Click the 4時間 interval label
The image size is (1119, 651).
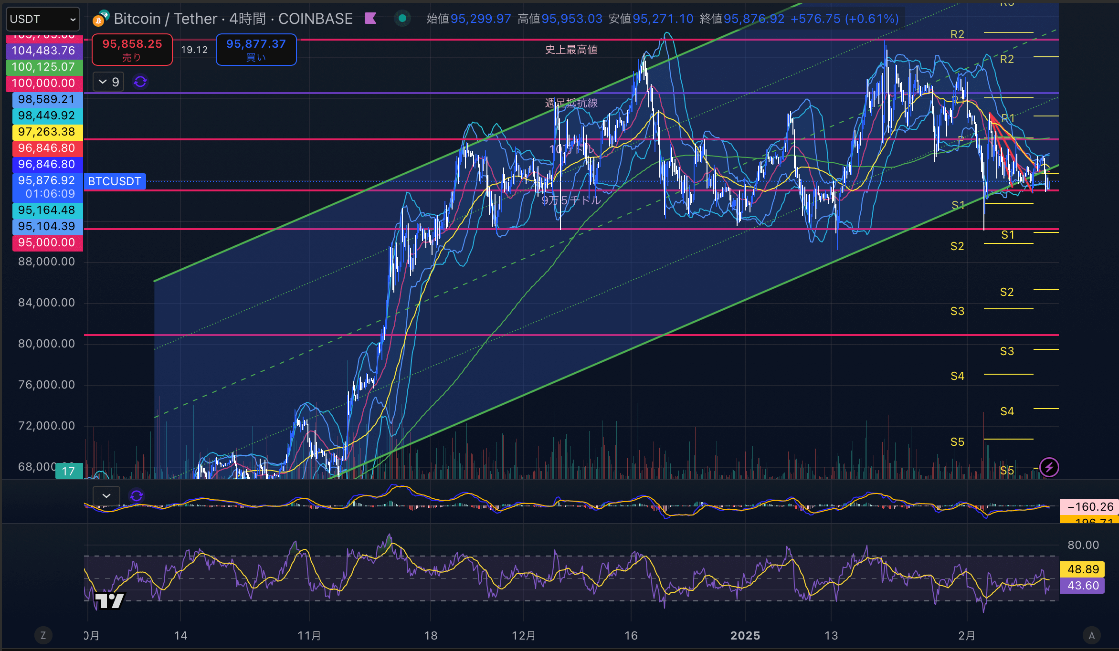tap(247, 19)
